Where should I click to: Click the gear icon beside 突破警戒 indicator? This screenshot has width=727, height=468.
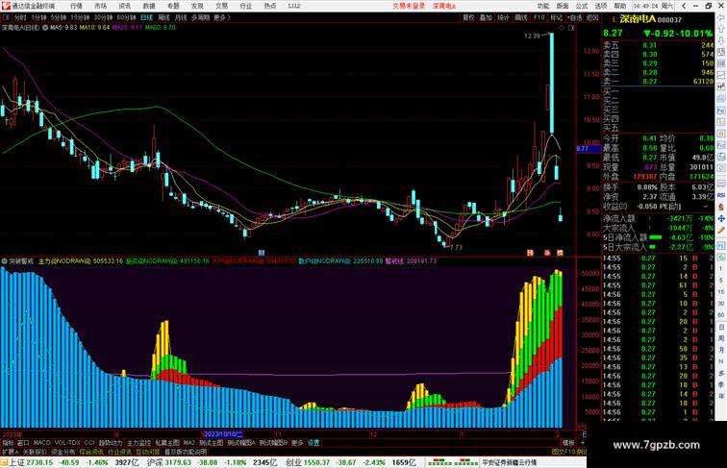click(4, 261)
